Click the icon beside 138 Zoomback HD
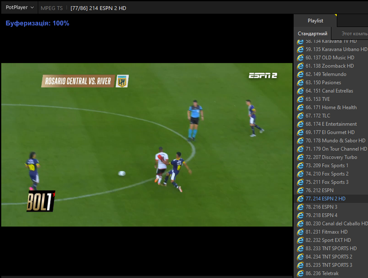This screenshot has height=278, width=368. pyautogui.click(x=300, y=66)
